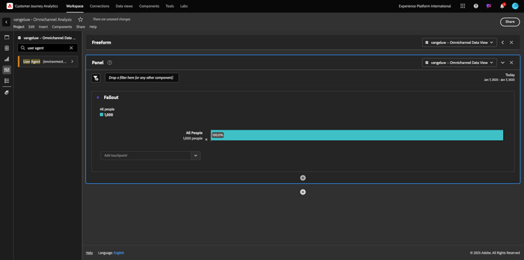Click the teal All People fallout bar
This screenshot has height=260, width=524.
pos(357,135)
